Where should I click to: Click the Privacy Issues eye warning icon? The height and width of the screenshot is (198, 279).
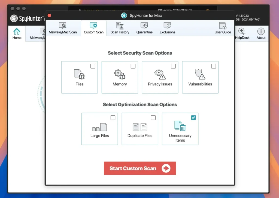(x=160, y=74)
